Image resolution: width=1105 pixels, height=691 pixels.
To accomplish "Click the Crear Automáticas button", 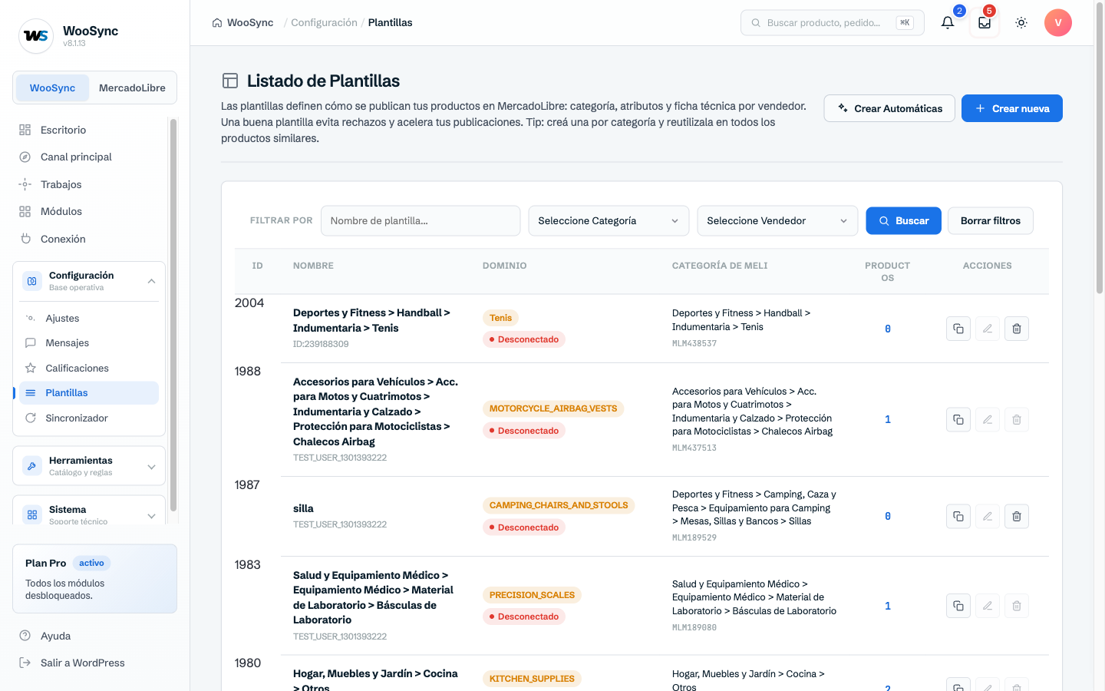I will pyautogui.click(x=889, y=108).
